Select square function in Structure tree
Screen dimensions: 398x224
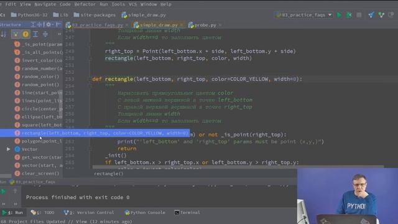tap(39, 125)
